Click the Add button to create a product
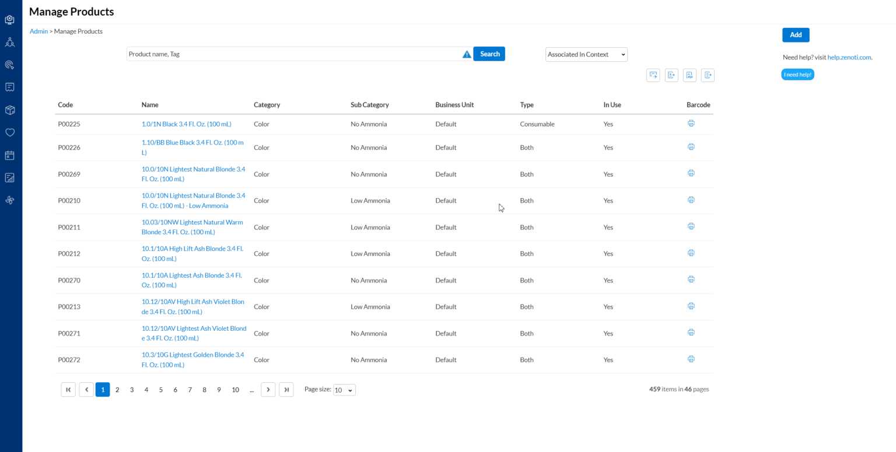Image resolution: width=896 pixels, height=452 pixels. pyautogui.click(x=795, y=34)
